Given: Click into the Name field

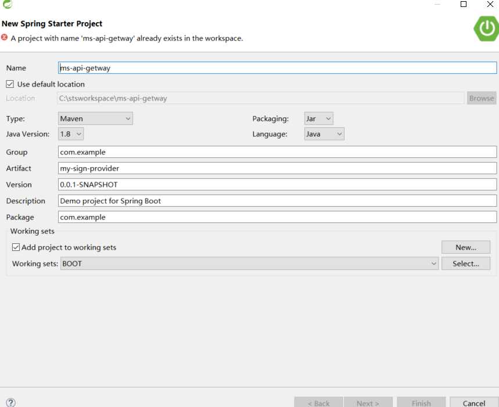Looking at the screenshot, I should 277,68.
